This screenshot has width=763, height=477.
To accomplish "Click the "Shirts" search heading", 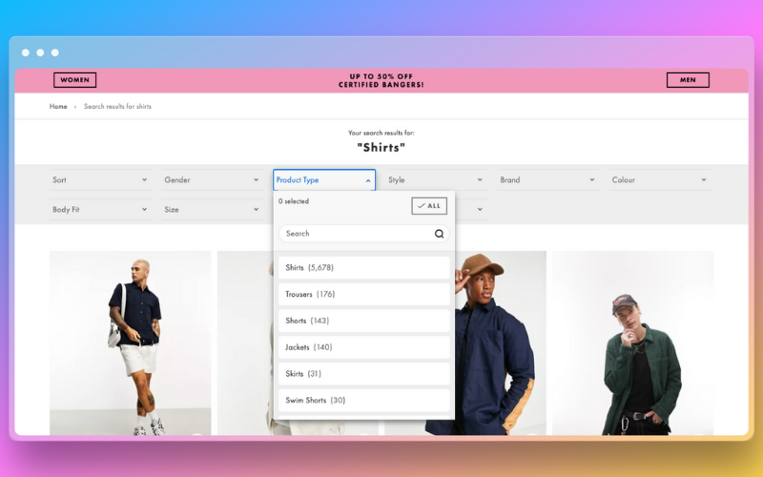I will pos(381,148).
